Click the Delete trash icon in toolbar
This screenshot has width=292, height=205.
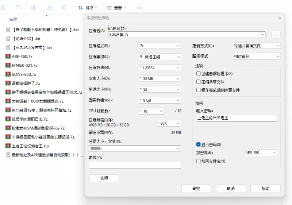[64, 7]
